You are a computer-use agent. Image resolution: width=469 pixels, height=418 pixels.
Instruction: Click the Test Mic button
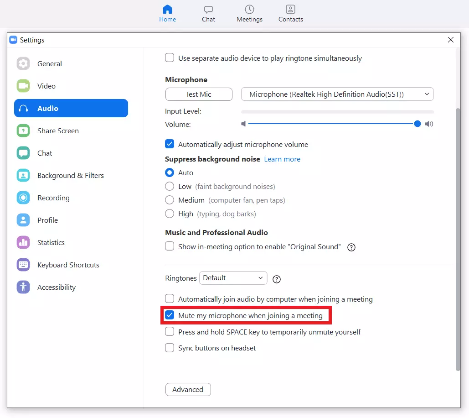198,94
